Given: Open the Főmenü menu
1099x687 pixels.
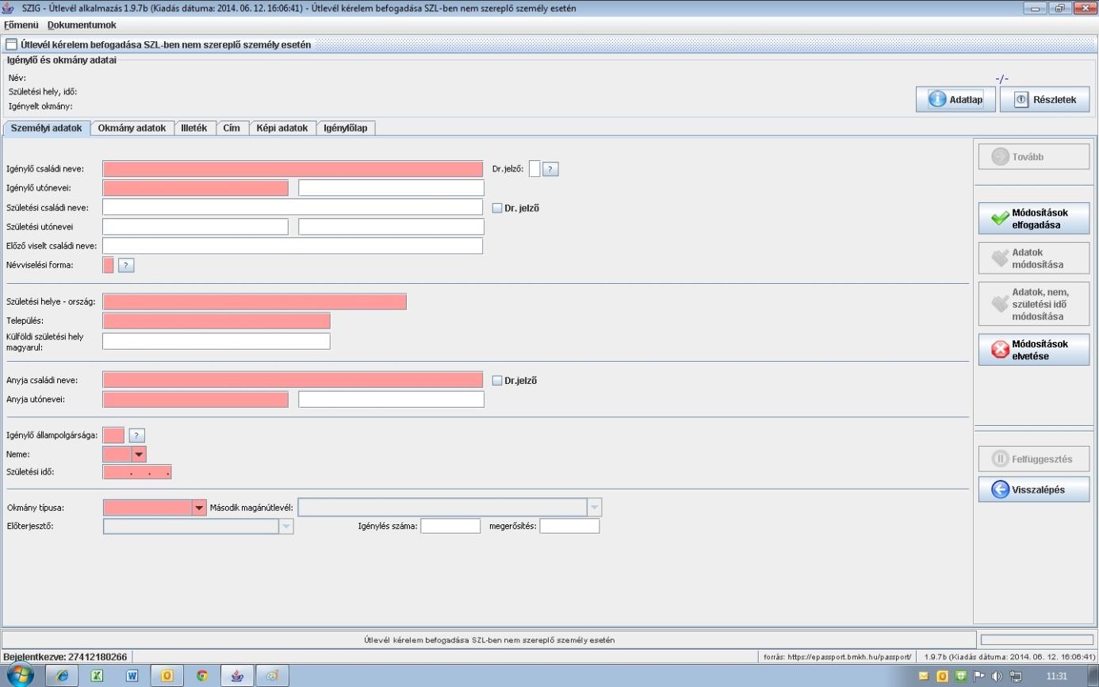Looking at the screenshot, I should 21,25.
